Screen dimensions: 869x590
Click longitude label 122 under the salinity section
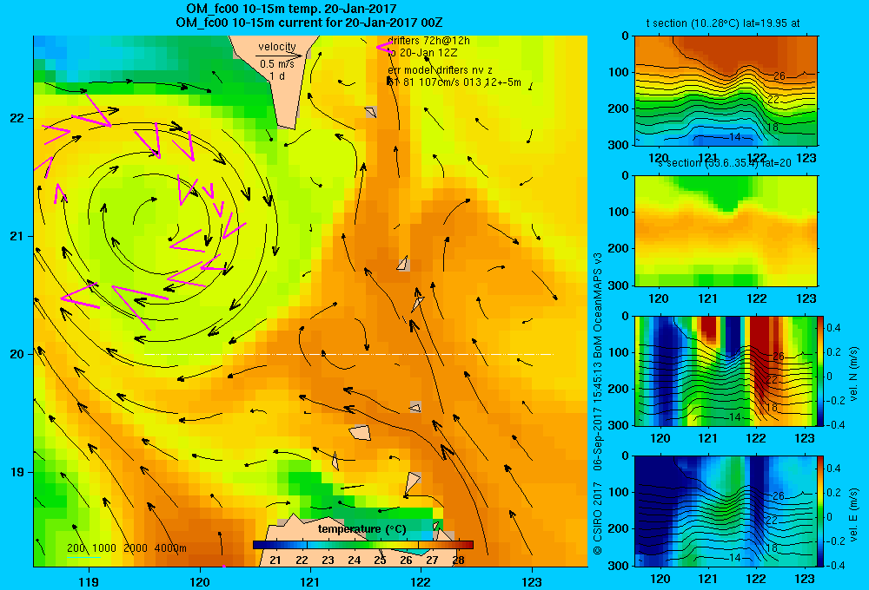pyautogui.click(x=757, y=298)
